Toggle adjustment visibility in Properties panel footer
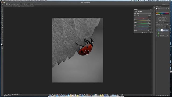Image resolution: width=172 pixels, height=97 pixels. (x=148, y=32)
